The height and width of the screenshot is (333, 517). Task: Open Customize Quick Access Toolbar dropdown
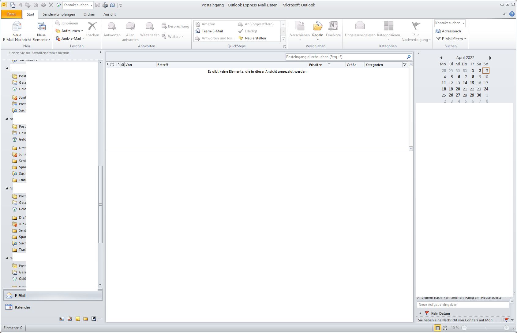(121, 5)
